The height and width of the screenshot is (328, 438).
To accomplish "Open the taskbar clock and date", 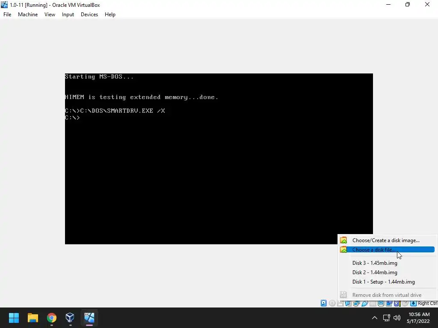I will click(418, 318).
